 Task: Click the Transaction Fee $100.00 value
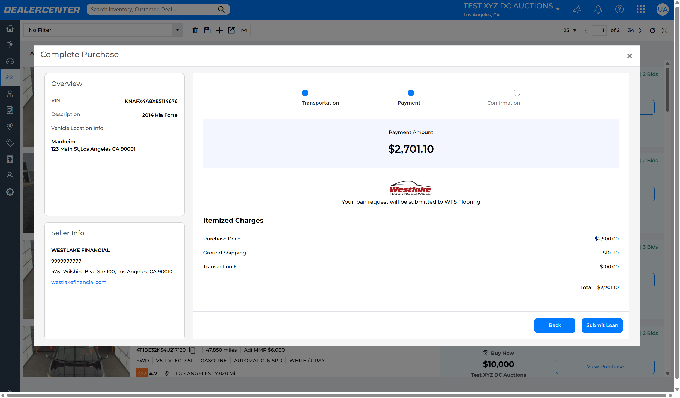(x=609, y=267)
